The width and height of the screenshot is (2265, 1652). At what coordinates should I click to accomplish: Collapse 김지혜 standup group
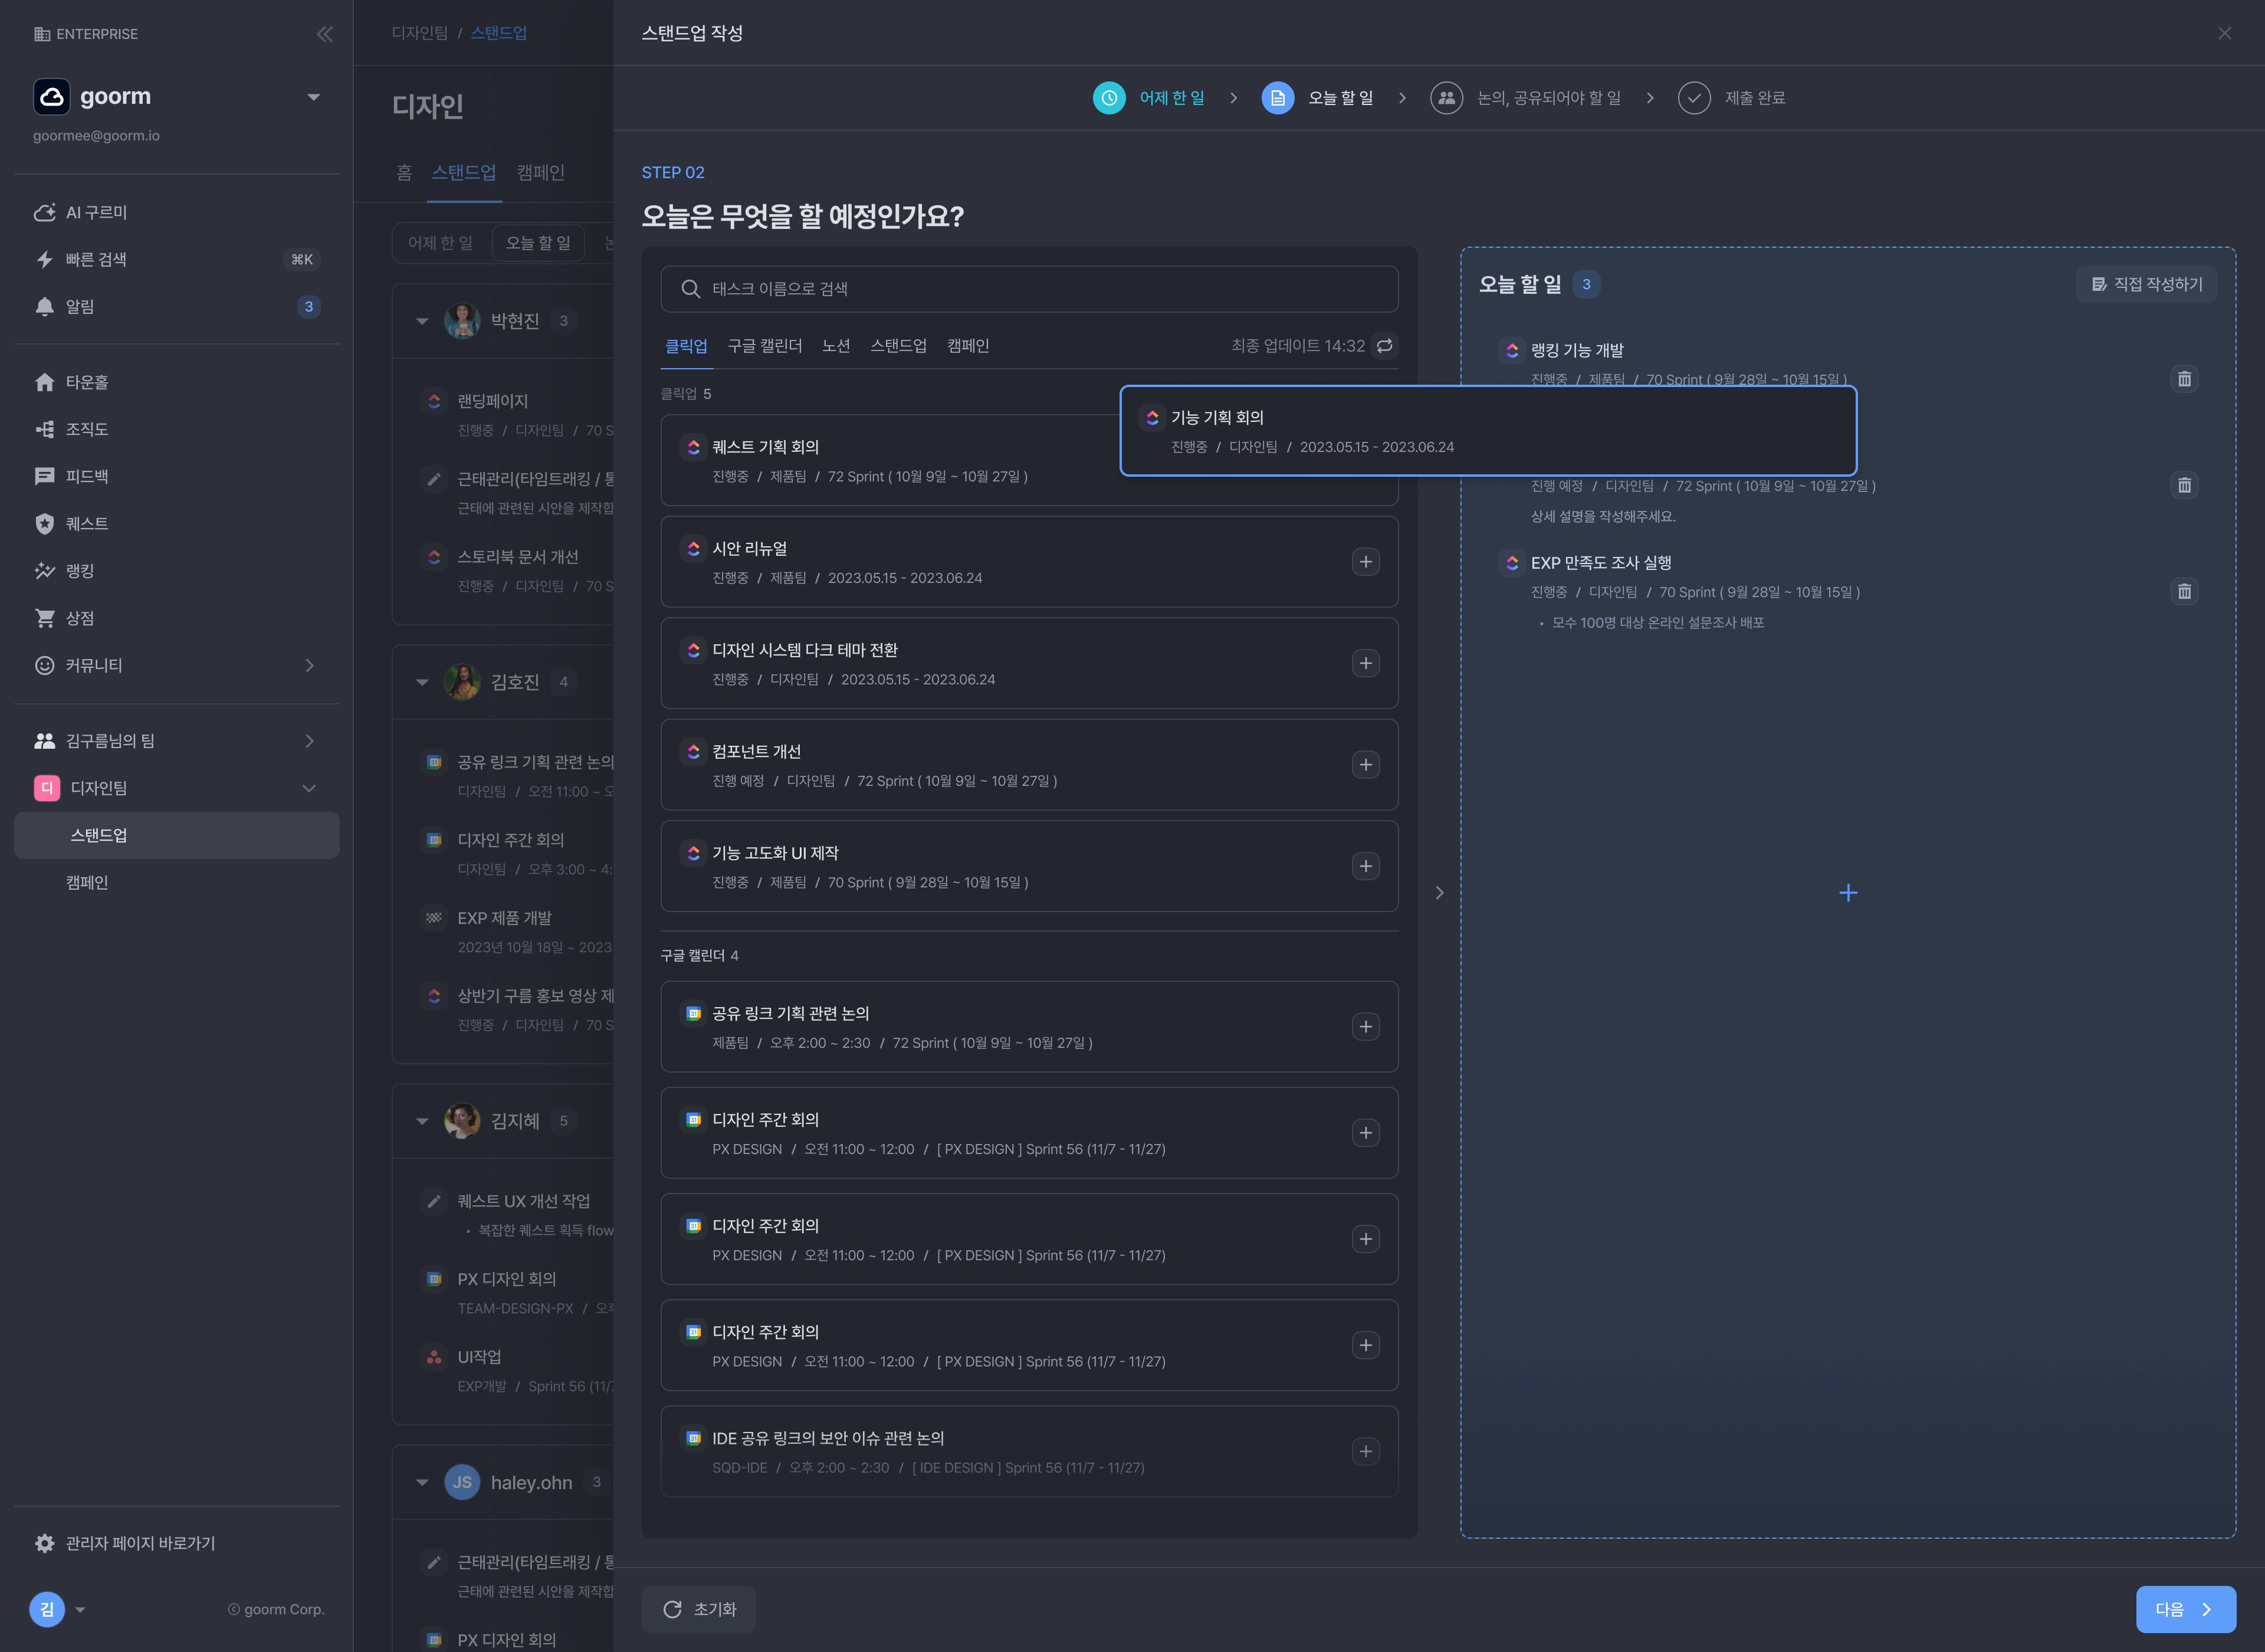pos(422,1121)
